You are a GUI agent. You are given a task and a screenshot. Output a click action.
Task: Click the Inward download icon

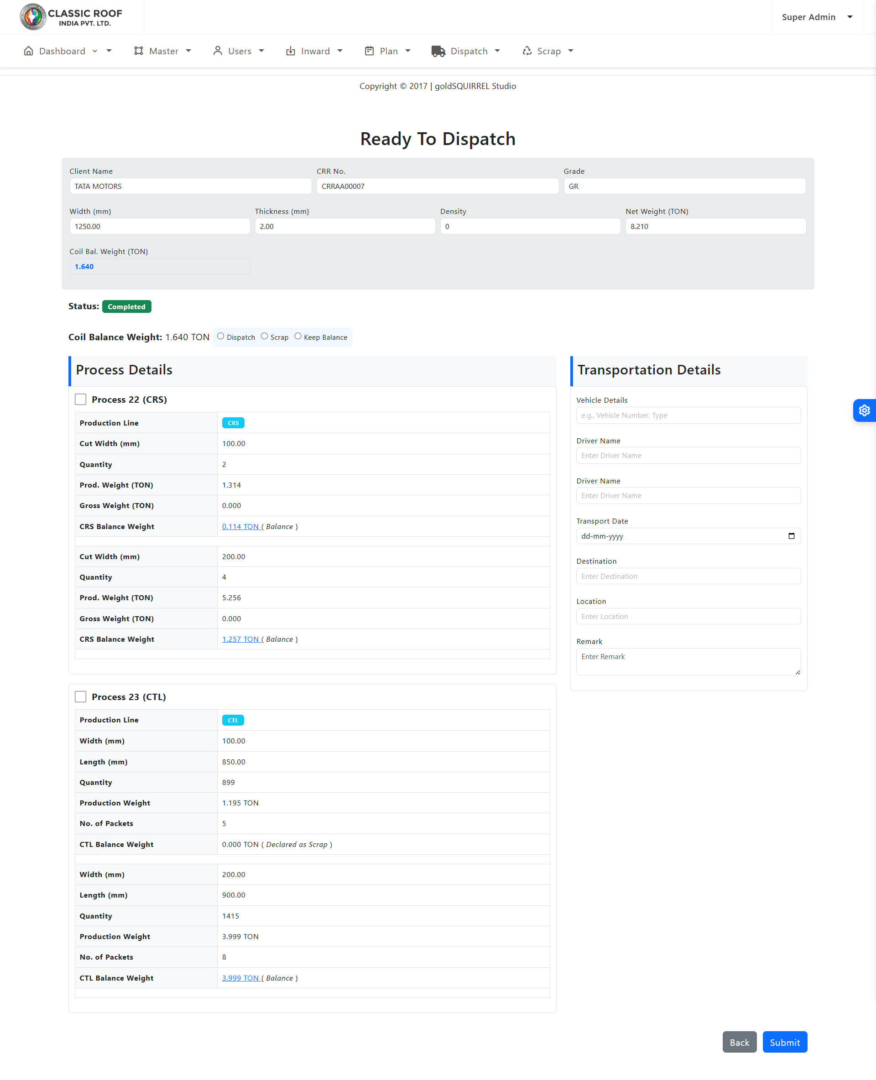tap(291, 51)
